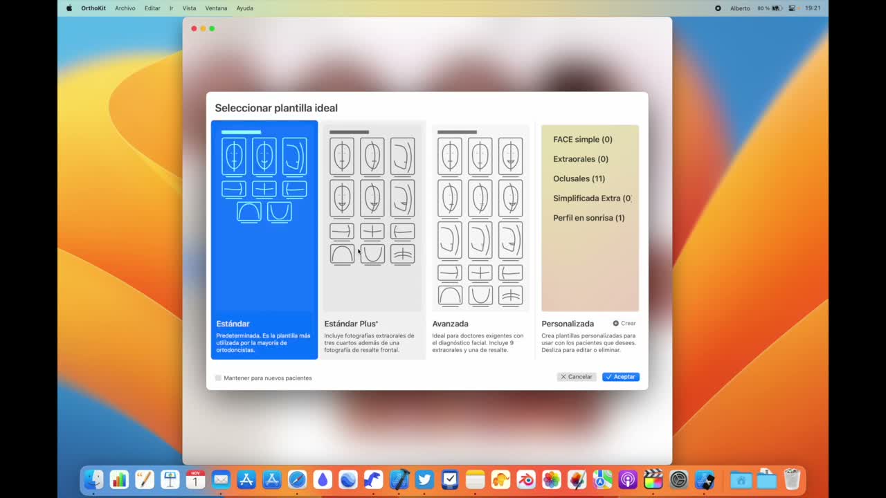Open the Ir menu
Viewport: 886px width, 498px height.
[x=171, y=8]
